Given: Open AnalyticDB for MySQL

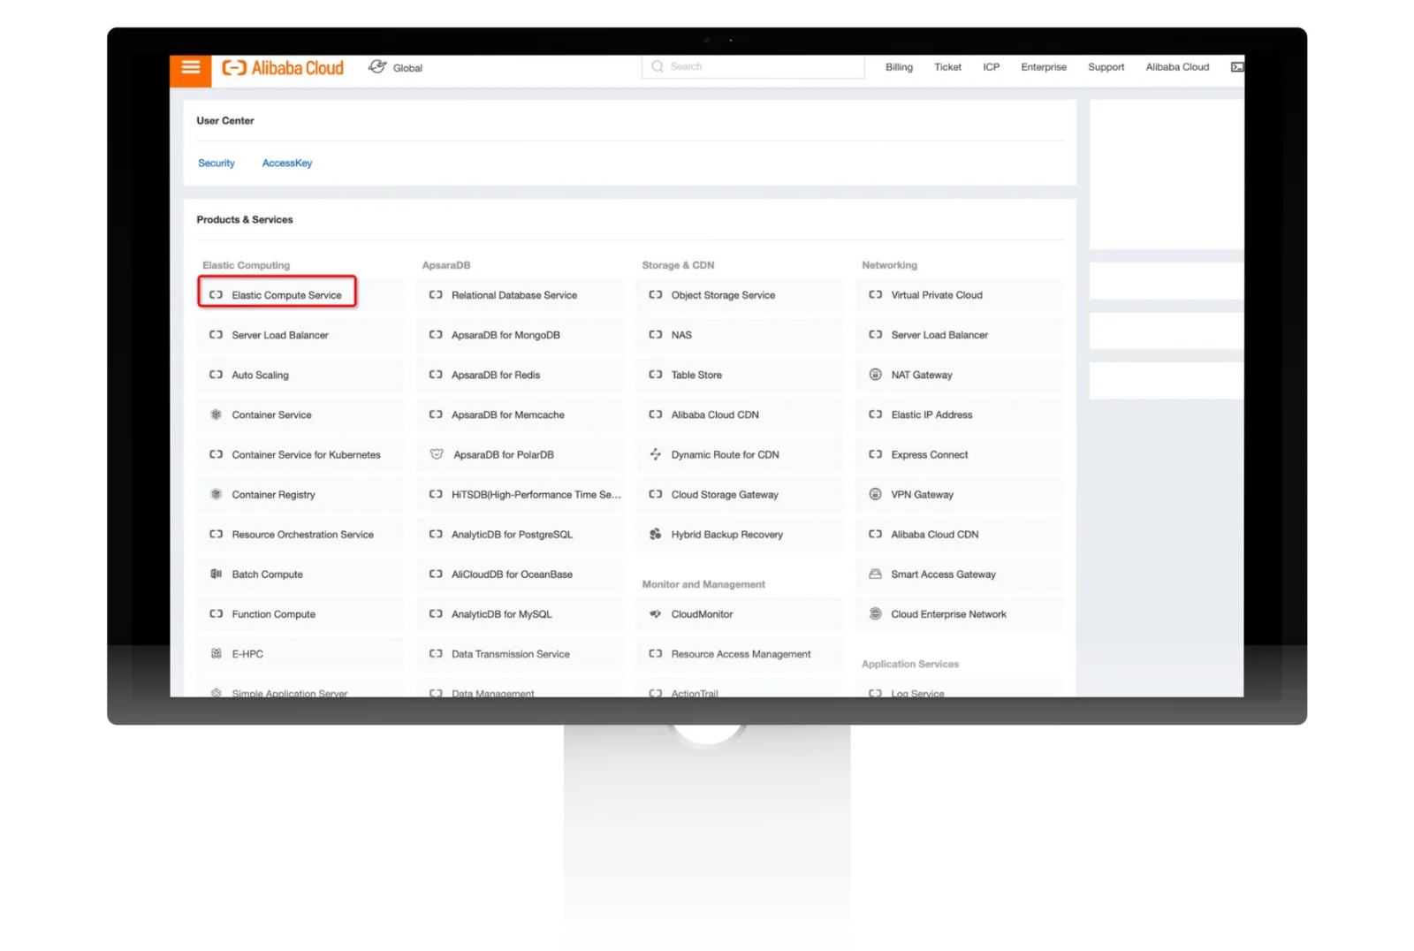Looking at the screenshot, I should tap(520, 613).
